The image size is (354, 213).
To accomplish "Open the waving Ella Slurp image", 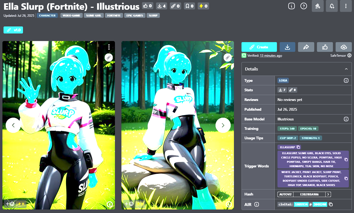I will click(59, 125).
